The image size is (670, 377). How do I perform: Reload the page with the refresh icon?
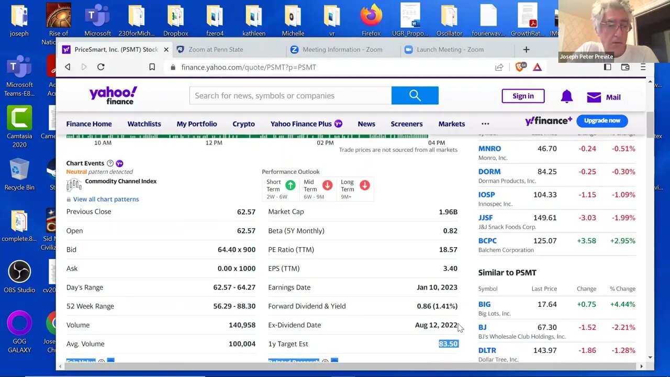click(x=101, y=67)
